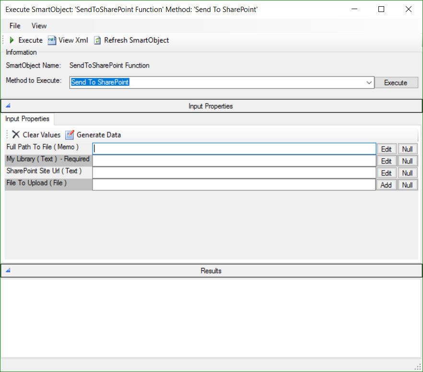Click Add for File To Upload
This screenshot has width=423, height=372.
click(387, 185)
